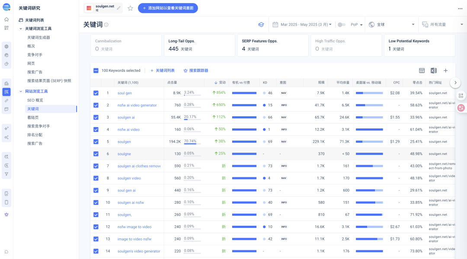Open the PoP dropdown
This screenshot has width=467, height=259.
point(356,25)
